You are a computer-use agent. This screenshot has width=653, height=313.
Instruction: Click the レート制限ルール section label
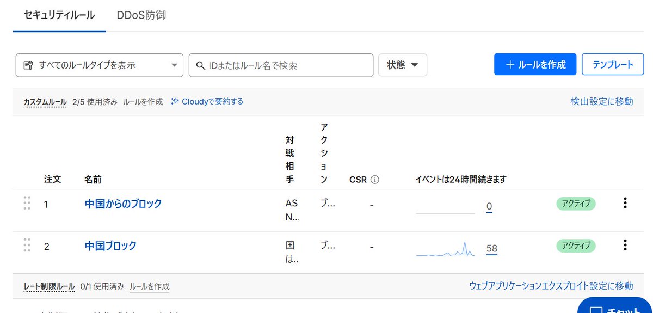tap(50, 286)
